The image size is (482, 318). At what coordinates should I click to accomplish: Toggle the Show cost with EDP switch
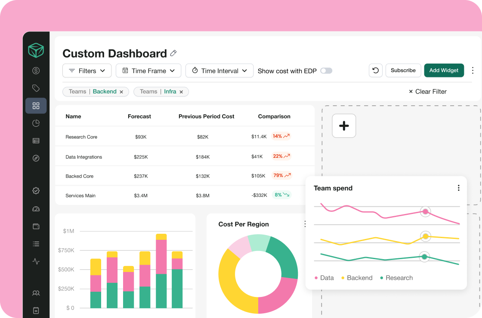(x=326, y=71)
